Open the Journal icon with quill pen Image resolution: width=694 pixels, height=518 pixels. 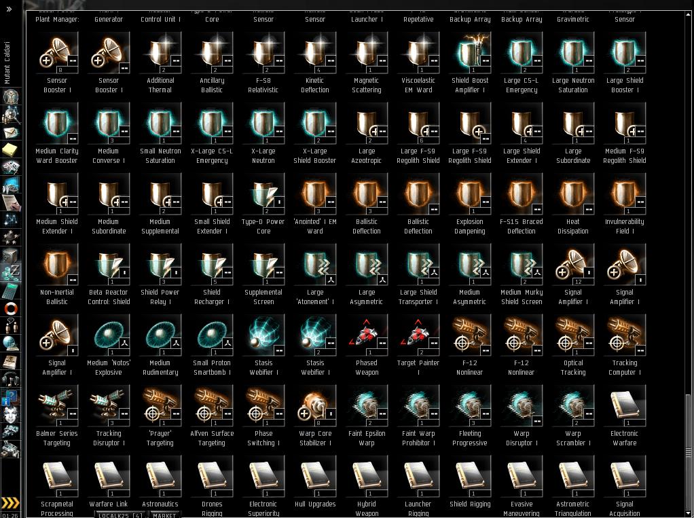11,202
